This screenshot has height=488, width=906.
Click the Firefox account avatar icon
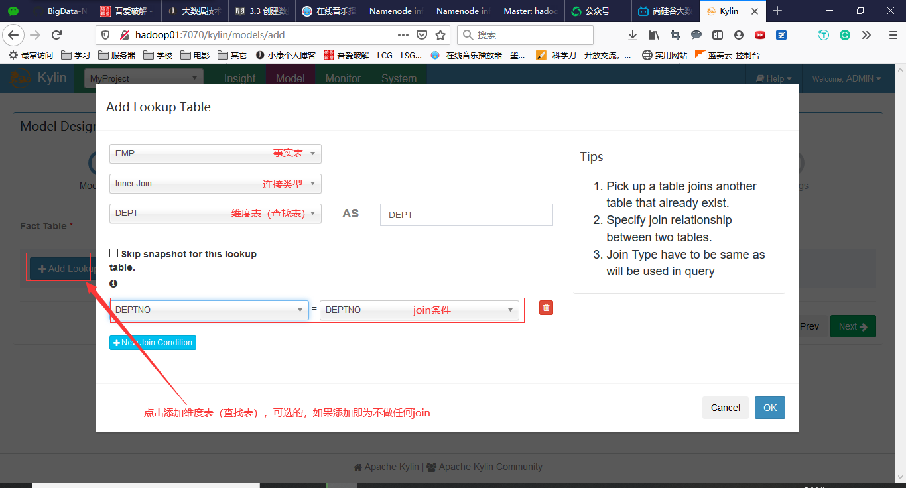[x=739, y=35]
